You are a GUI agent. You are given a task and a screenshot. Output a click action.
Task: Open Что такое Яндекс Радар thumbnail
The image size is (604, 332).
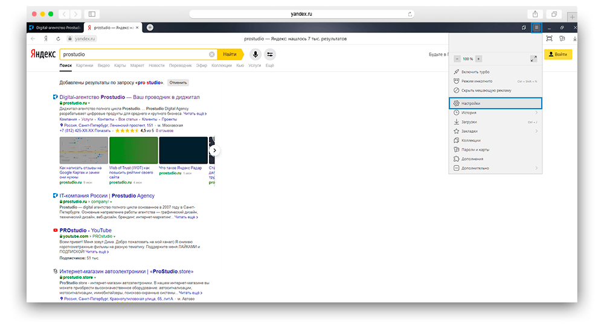coord(184,150)
